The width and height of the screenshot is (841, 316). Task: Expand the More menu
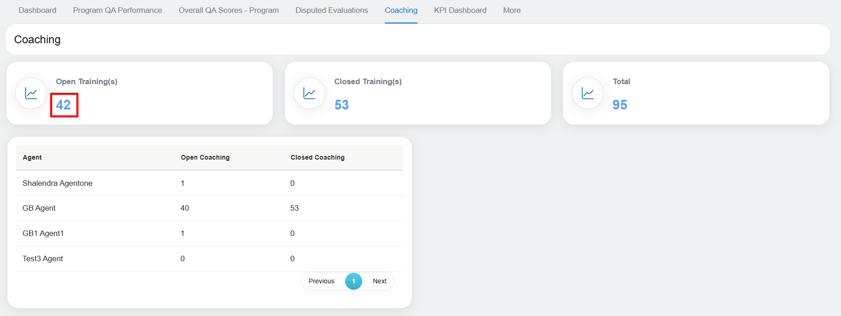(512, 10)
